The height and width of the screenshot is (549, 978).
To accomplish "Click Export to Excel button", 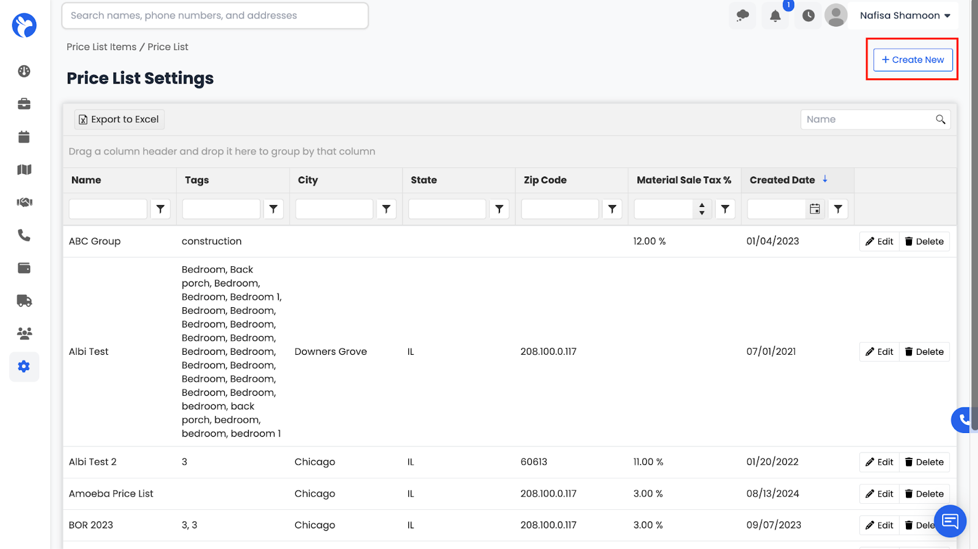I will (119, 120).
